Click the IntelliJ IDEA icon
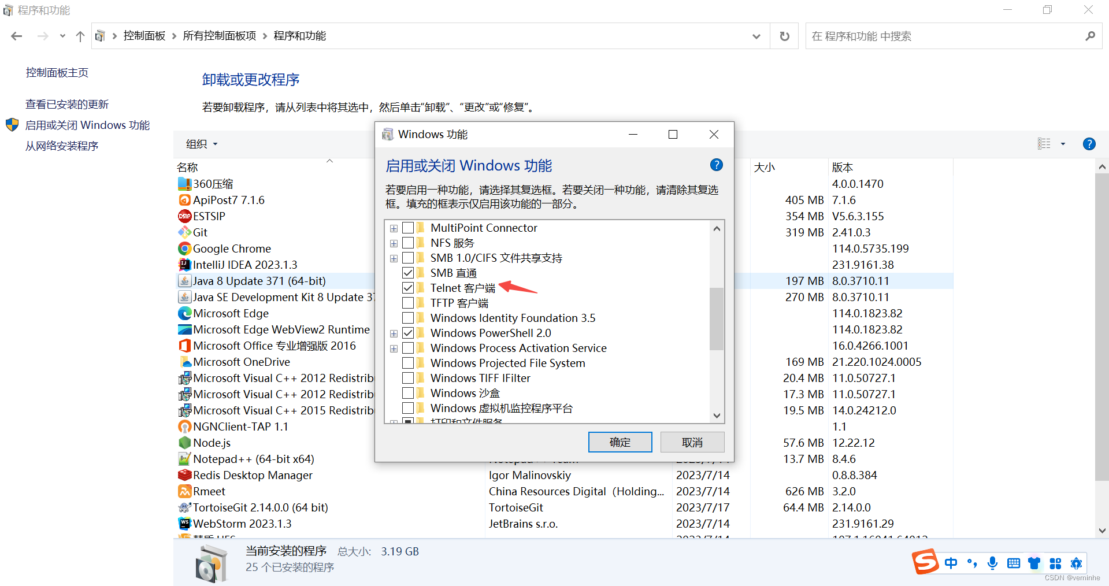Viewport: 1109px width, 586px height. pyautogui.click(x=184, y=265)
